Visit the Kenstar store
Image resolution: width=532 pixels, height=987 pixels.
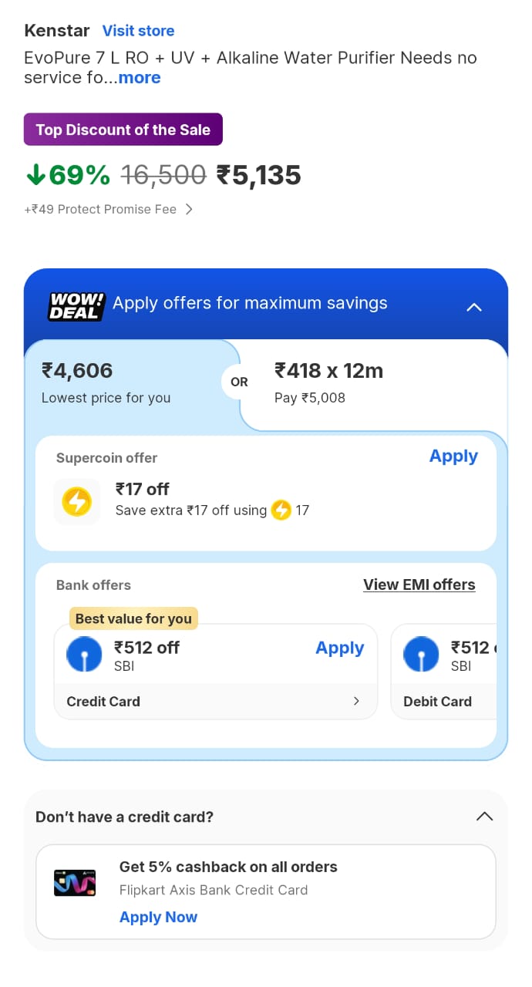point(138,31)
